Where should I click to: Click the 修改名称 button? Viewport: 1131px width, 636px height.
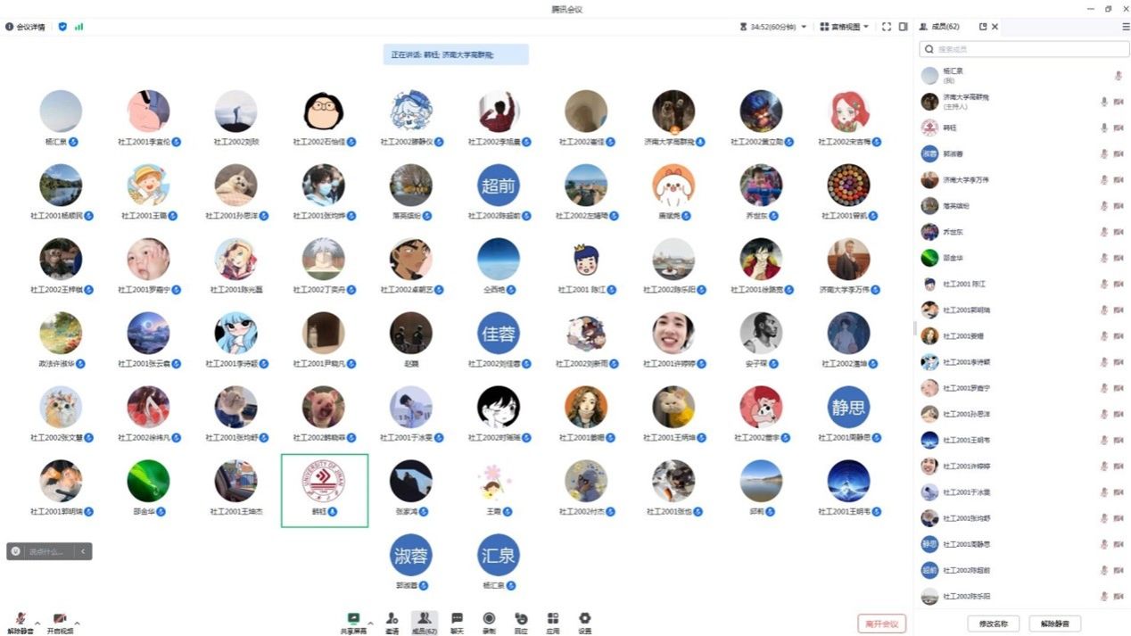pos(993,624)
